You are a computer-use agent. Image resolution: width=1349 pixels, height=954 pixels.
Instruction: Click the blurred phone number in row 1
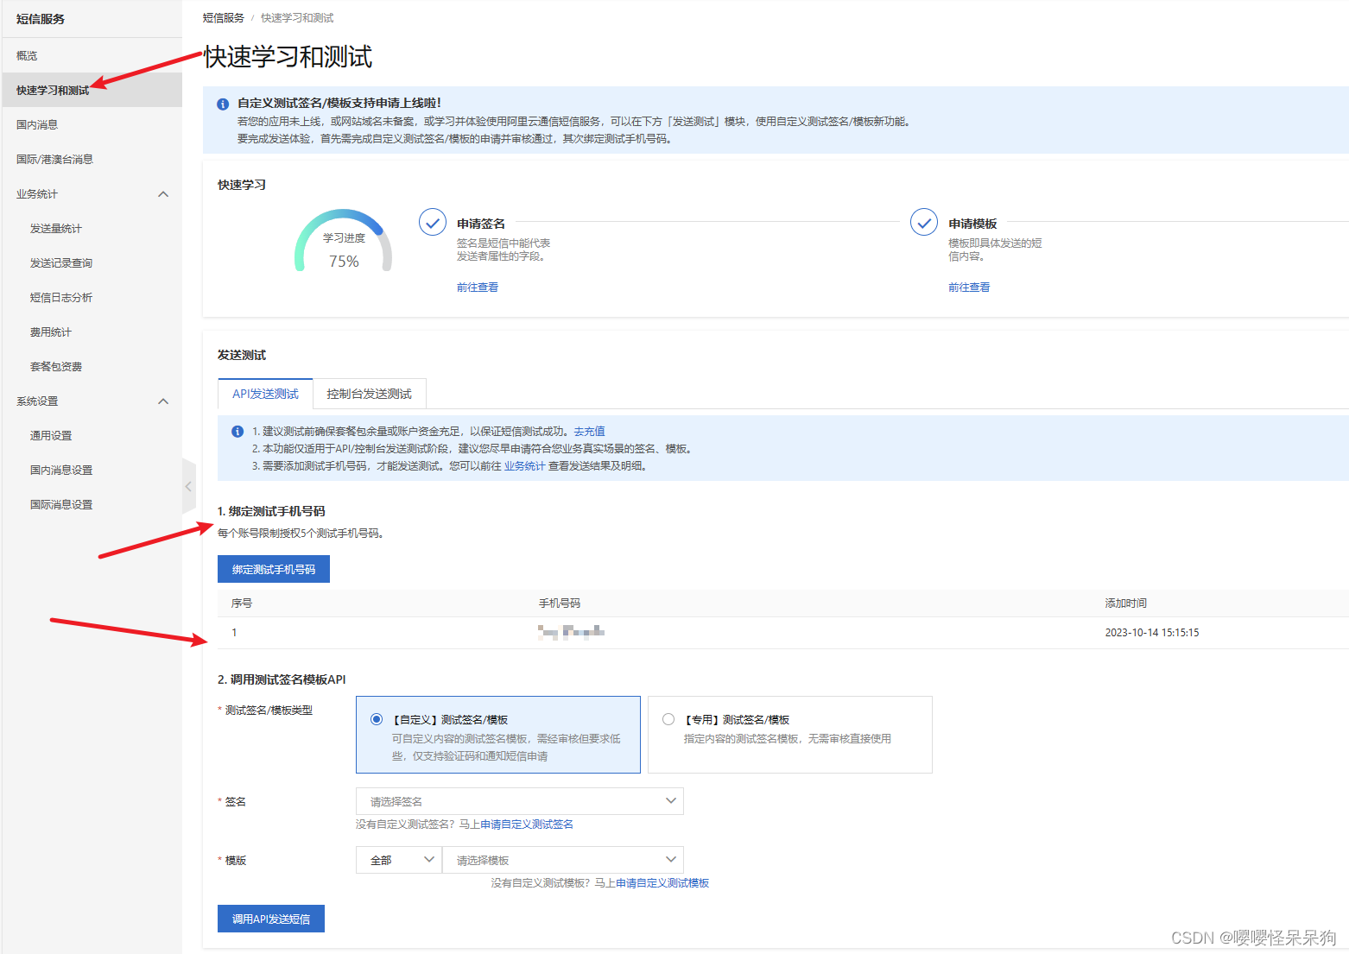pyautogui.click(x=570, y=633)
